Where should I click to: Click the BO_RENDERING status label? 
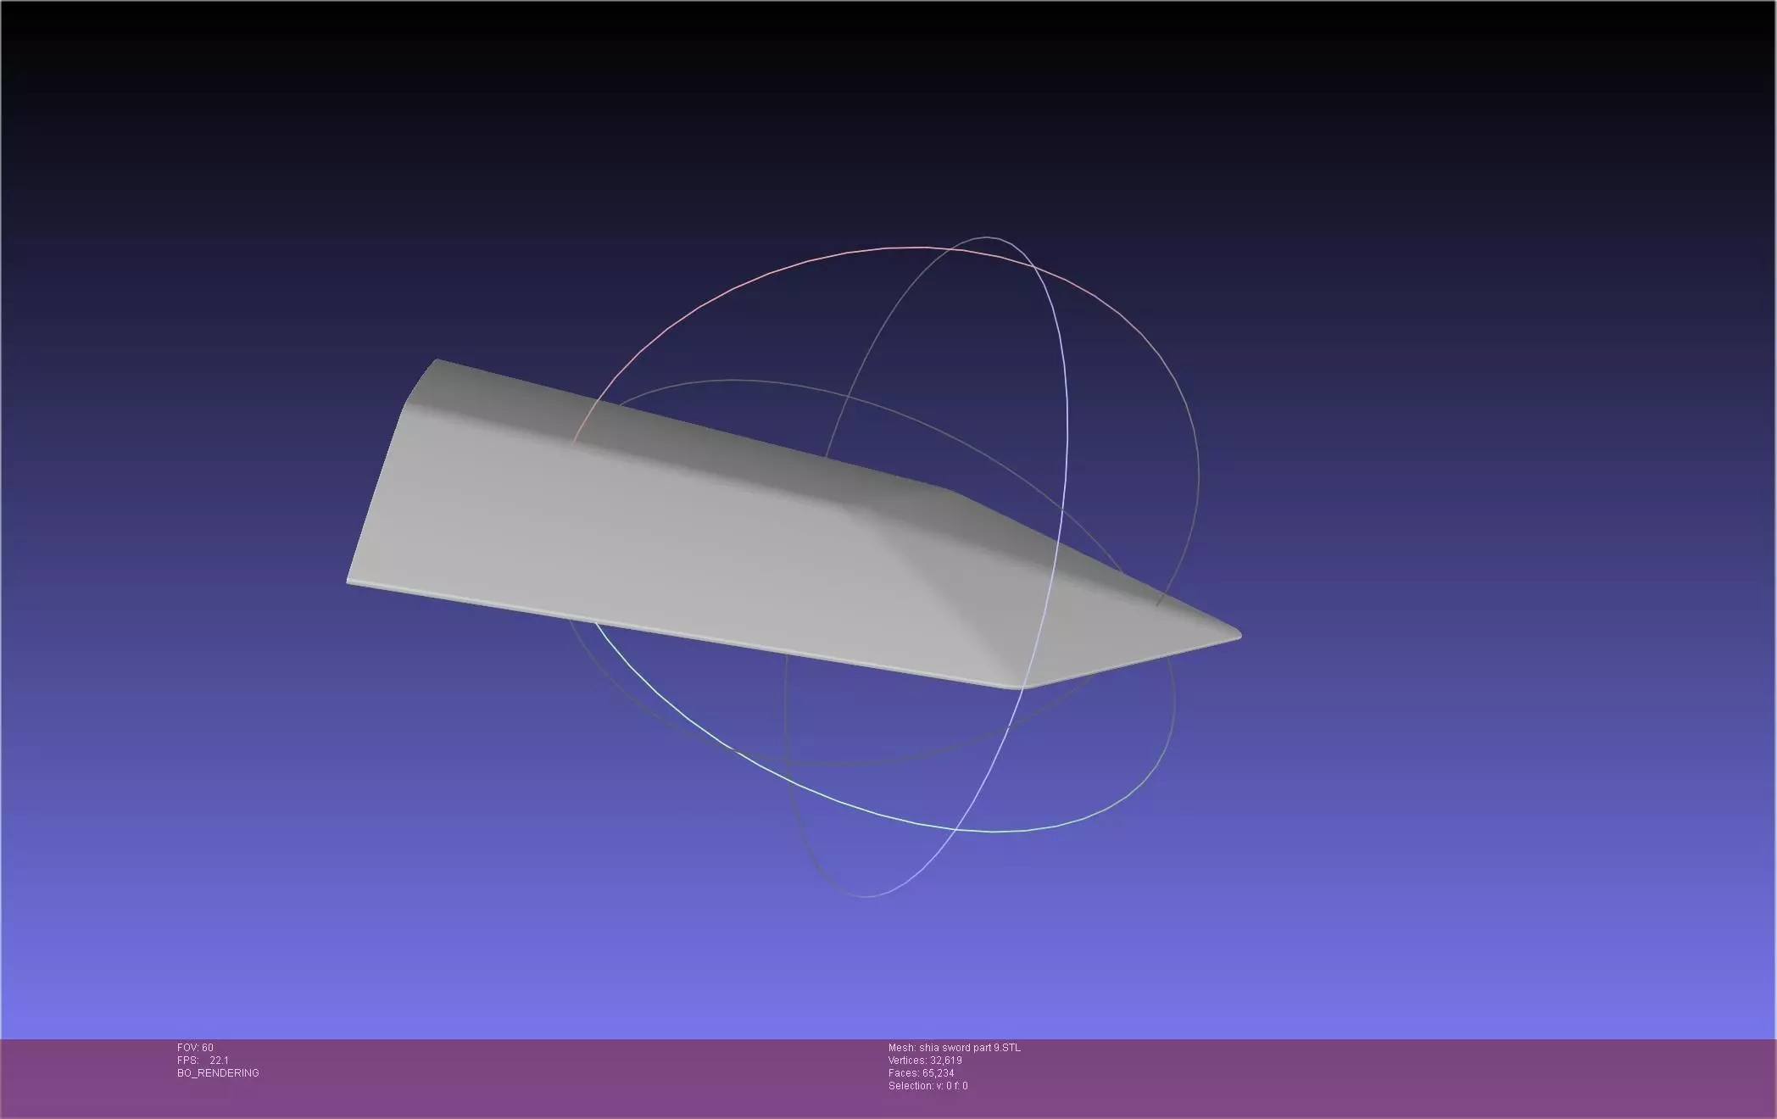(218, 1073)
